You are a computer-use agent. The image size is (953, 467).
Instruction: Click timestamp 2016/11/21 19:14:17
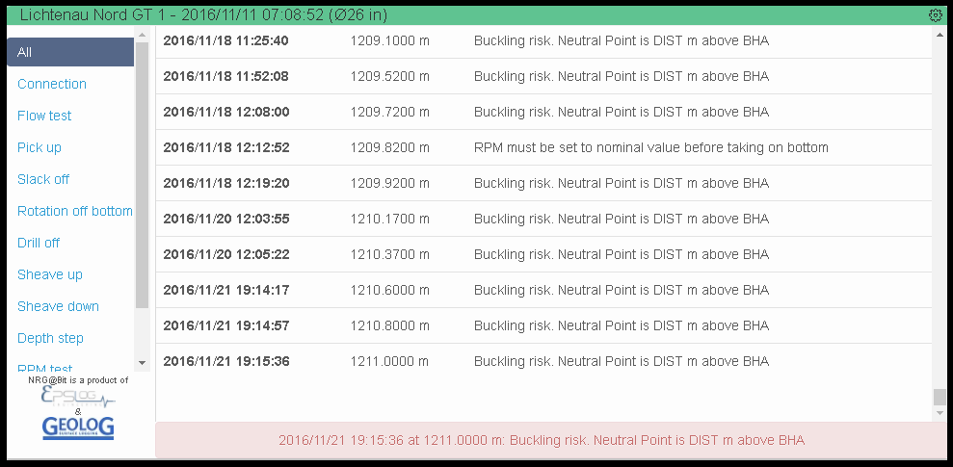[226, 290]
